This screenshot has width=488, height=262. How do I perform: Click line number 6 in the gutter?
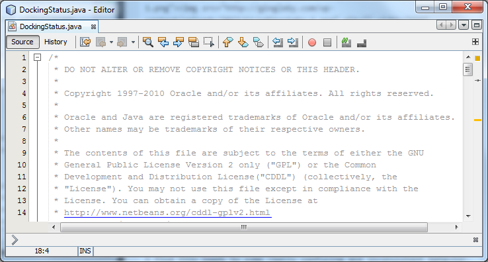pyautogui.click(x=24, y=117)
